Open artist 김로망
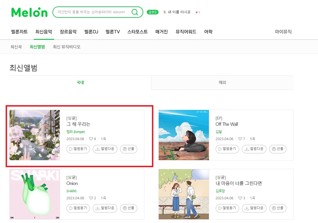Viewport: 318px width, 223px height. pos(220,191)
